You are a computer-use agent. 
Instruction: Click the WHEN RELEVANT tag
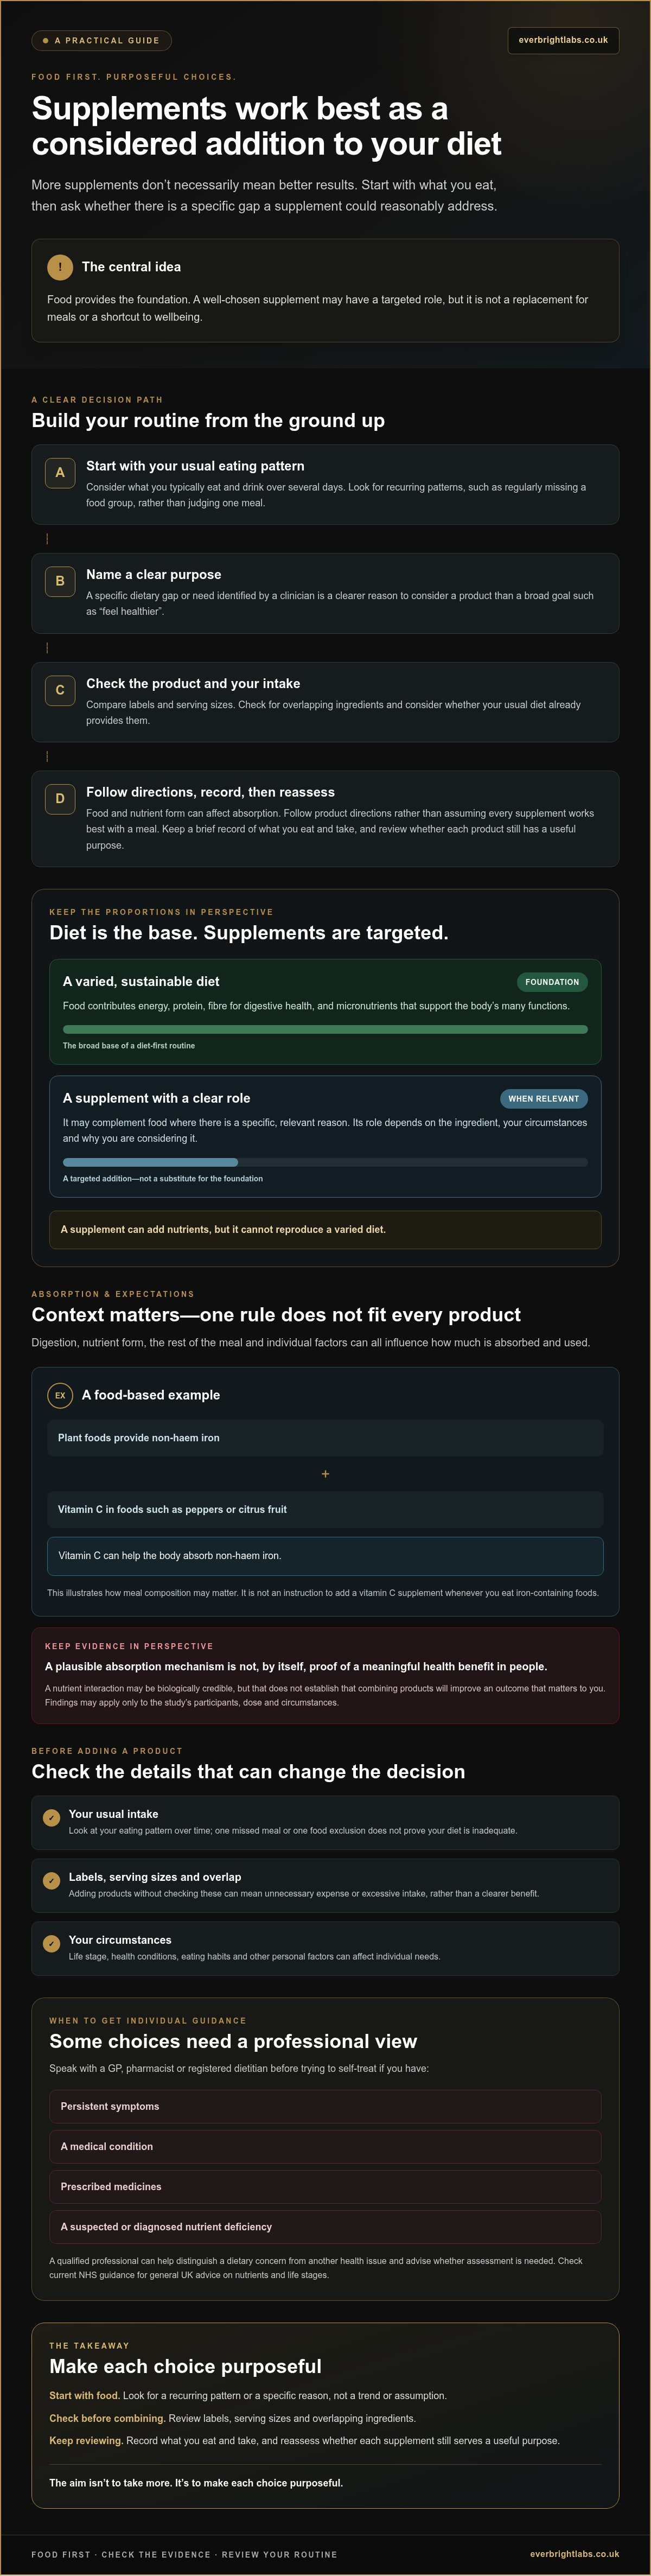coord(544,1099)
